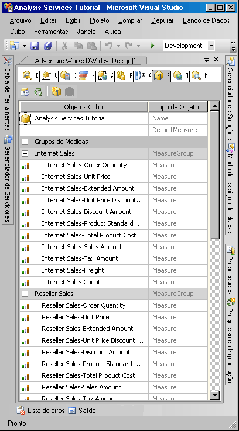Collapse the Internet Sales measure group

coord(25,153)
